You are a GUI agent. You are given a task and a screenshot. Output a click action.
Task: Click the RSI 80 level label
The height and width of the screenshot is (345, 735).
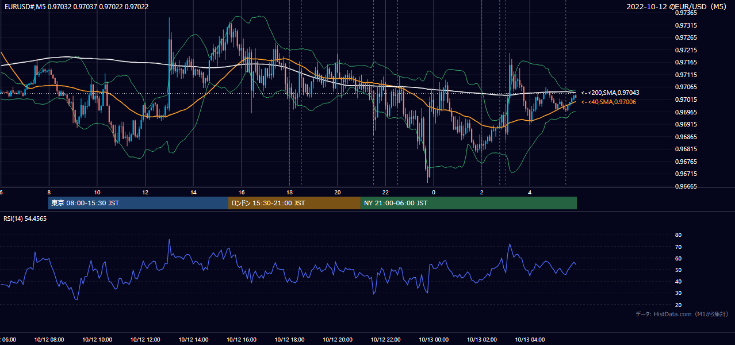pyautogui.click(x=678, y=235)
